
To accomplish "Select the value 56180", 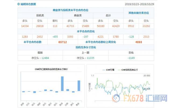I will (101, 26).
